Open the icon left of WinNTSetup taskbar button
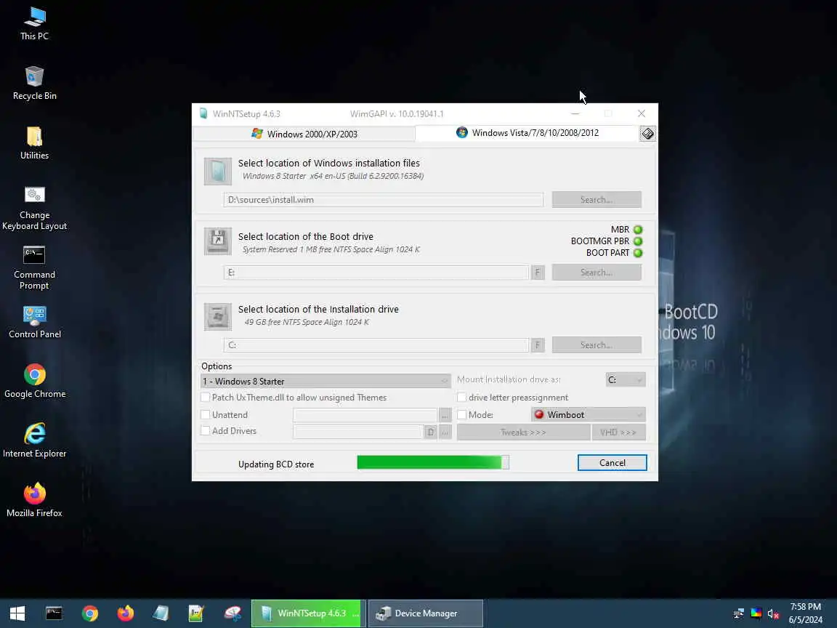 tap(232, 613)
